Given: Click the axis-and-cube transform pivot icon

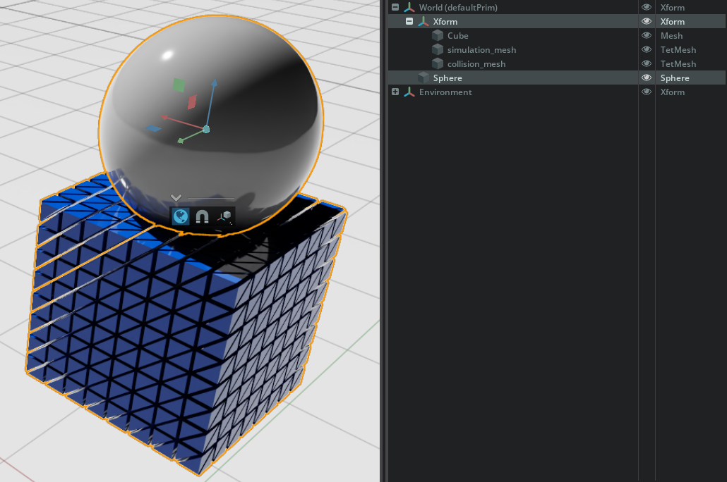Looking at the screenshot, I should click(x=224, y=217).
